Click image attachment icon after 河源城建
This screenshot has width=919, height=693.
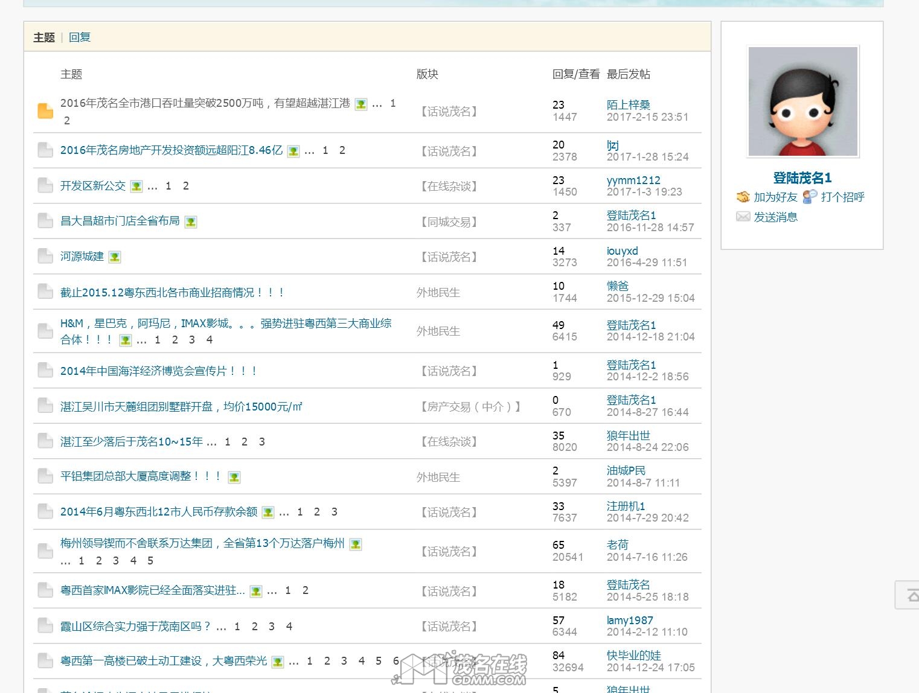(x=115, y=257)
